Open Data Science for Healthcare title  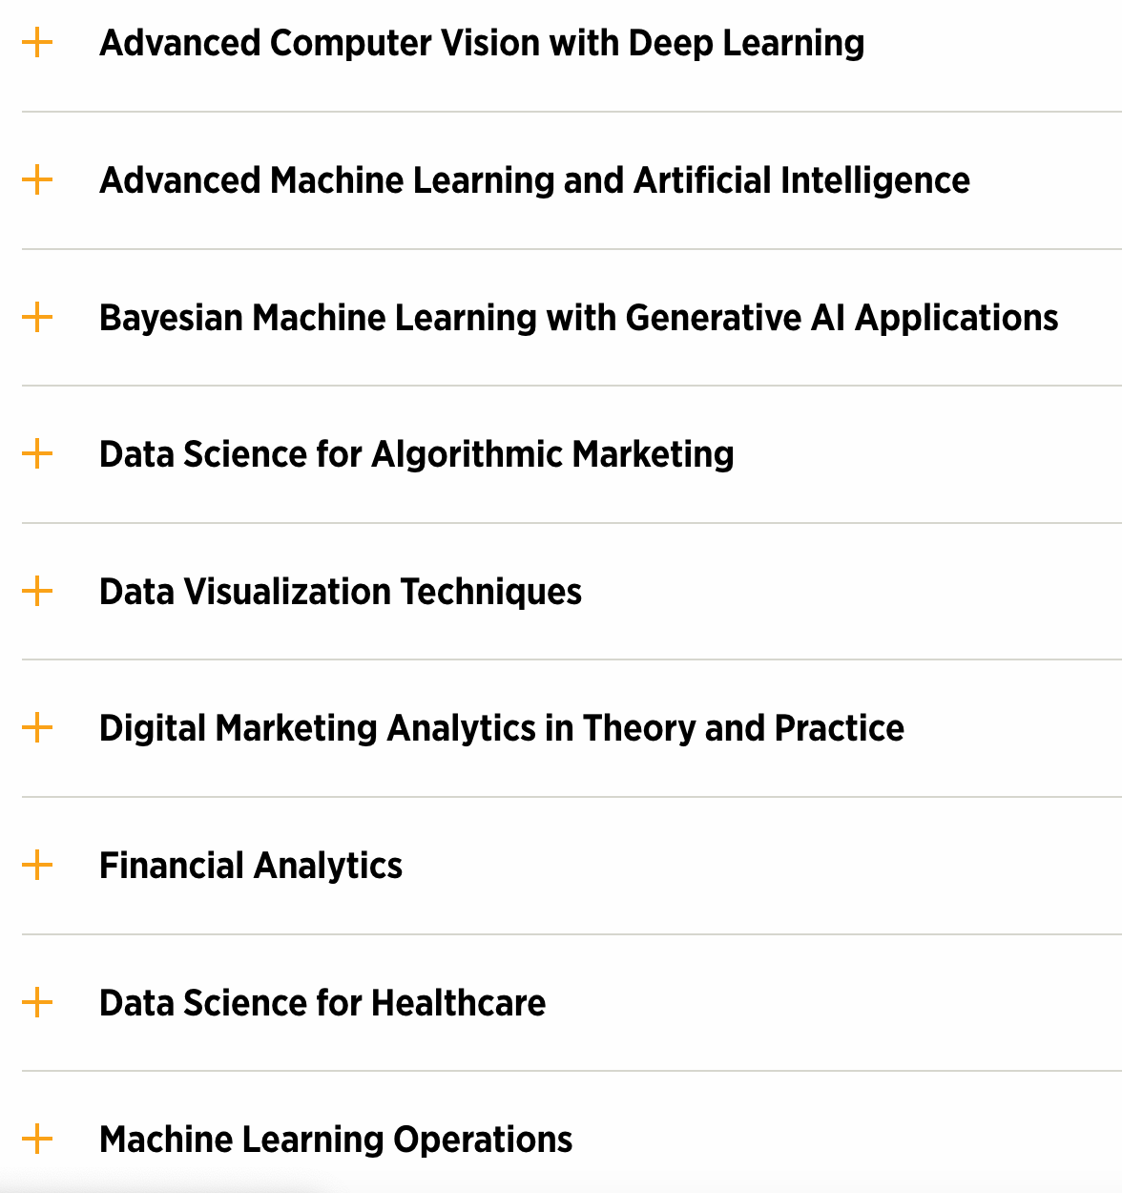click(322, 1003)
